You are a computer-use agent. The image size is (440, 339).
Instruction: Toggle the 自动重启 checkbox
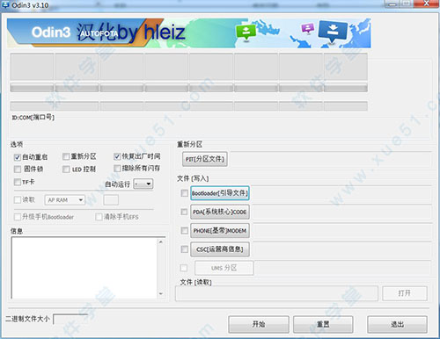(18, 157)
